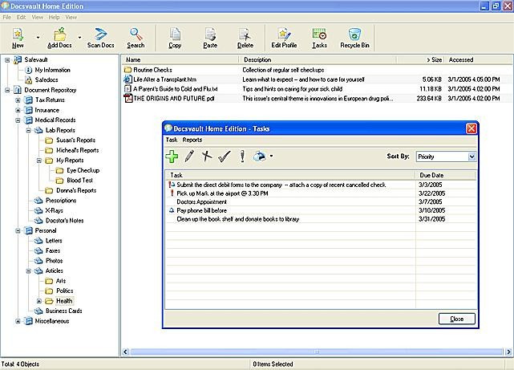This screenshot has width=514, height=370.
Task: Add a new task with the green plus icon
Action: coord(172,157)
